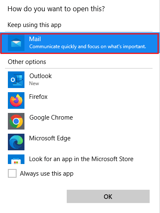The width and height of the screenshot is (160, 213).
Task: Click the How do you want to open this title
Action: (56, 9)
